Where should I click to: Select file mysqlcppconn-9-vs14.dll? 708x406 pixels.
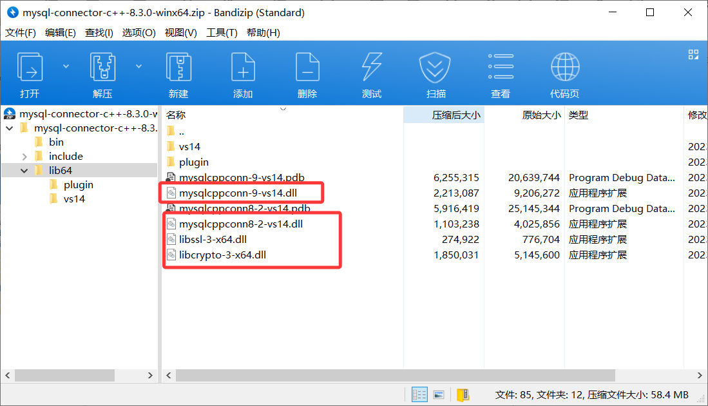[x=238, y=193]
